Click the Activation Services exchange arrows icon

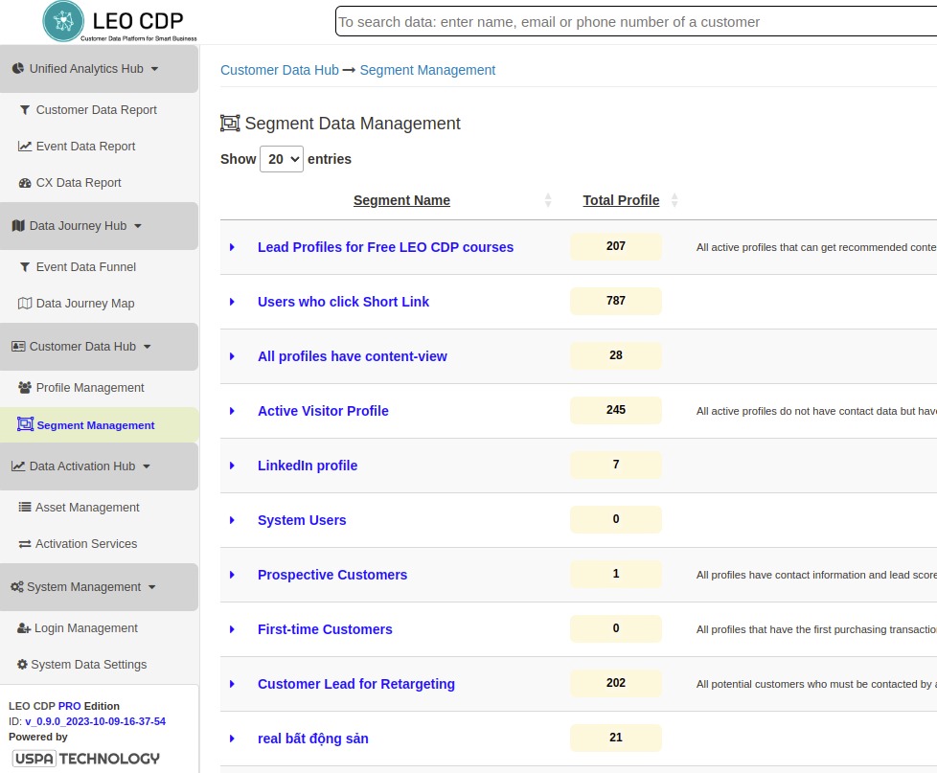25,544
